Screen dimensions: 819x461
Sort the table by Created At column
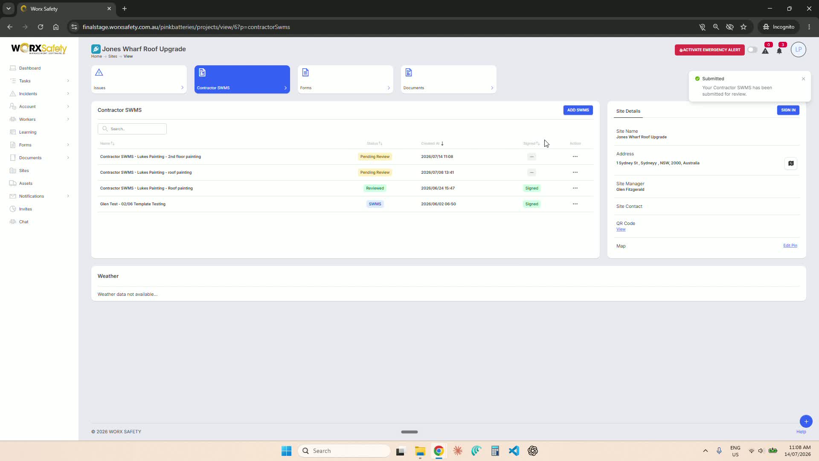(x=432, y=143)
